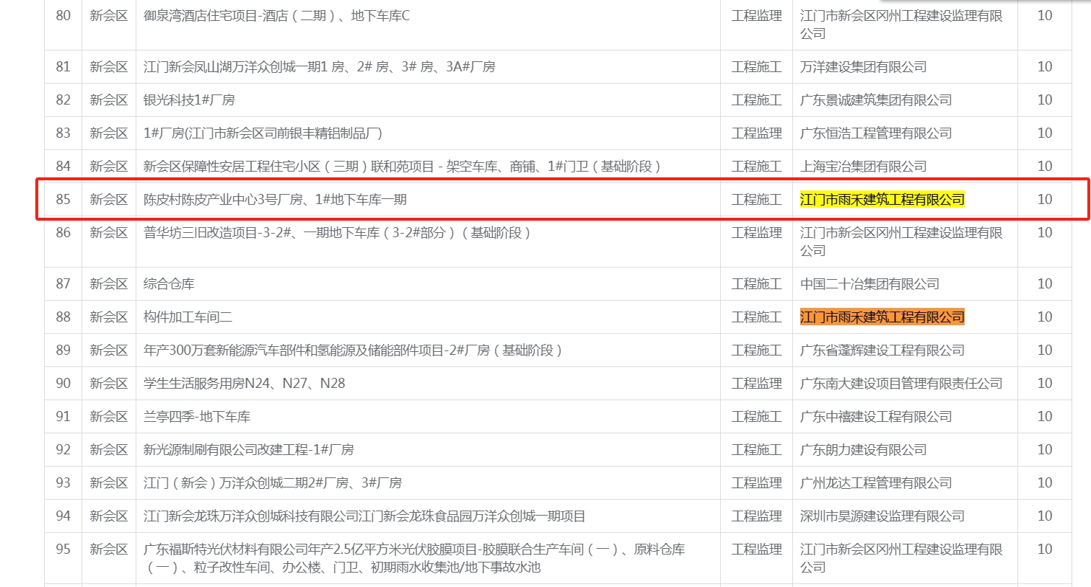Click company 深圳市昊源建设监理有限公司
The width and height of the screenshot is (1091, 587).
tap(882, 516)
